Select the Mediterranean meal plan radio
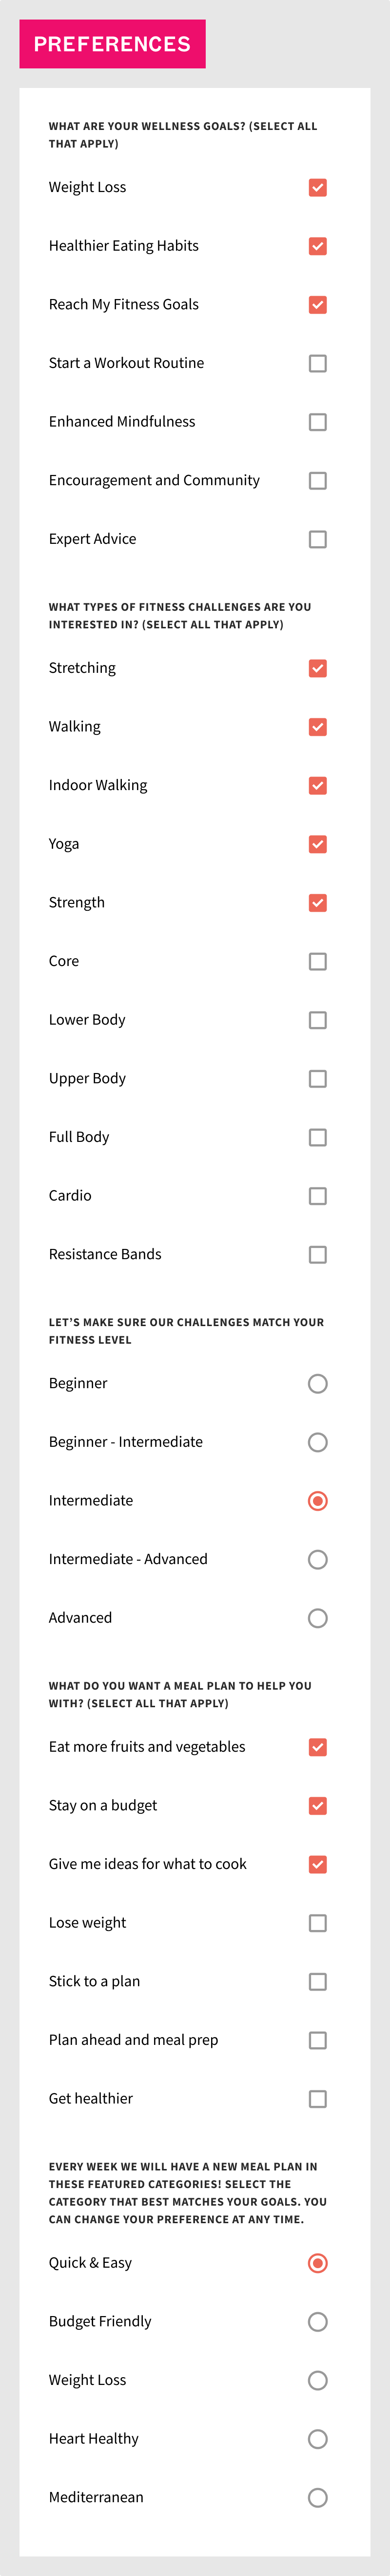The image size is (390, 2576). pos(317,2498)
